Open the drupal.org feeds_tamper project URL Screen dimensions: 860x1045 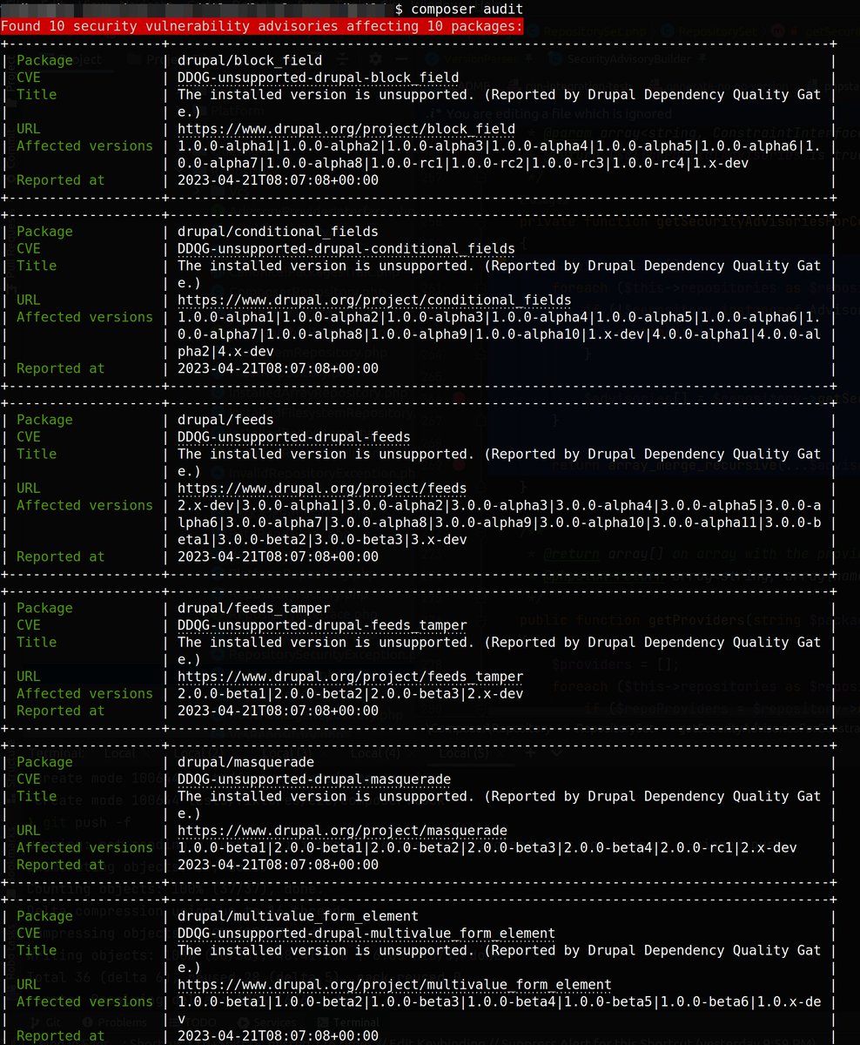[350, 676]
